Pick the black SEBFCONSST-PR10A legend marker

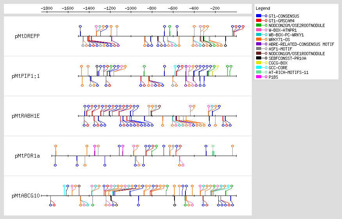pyautogui.click(x=261, y=58)
